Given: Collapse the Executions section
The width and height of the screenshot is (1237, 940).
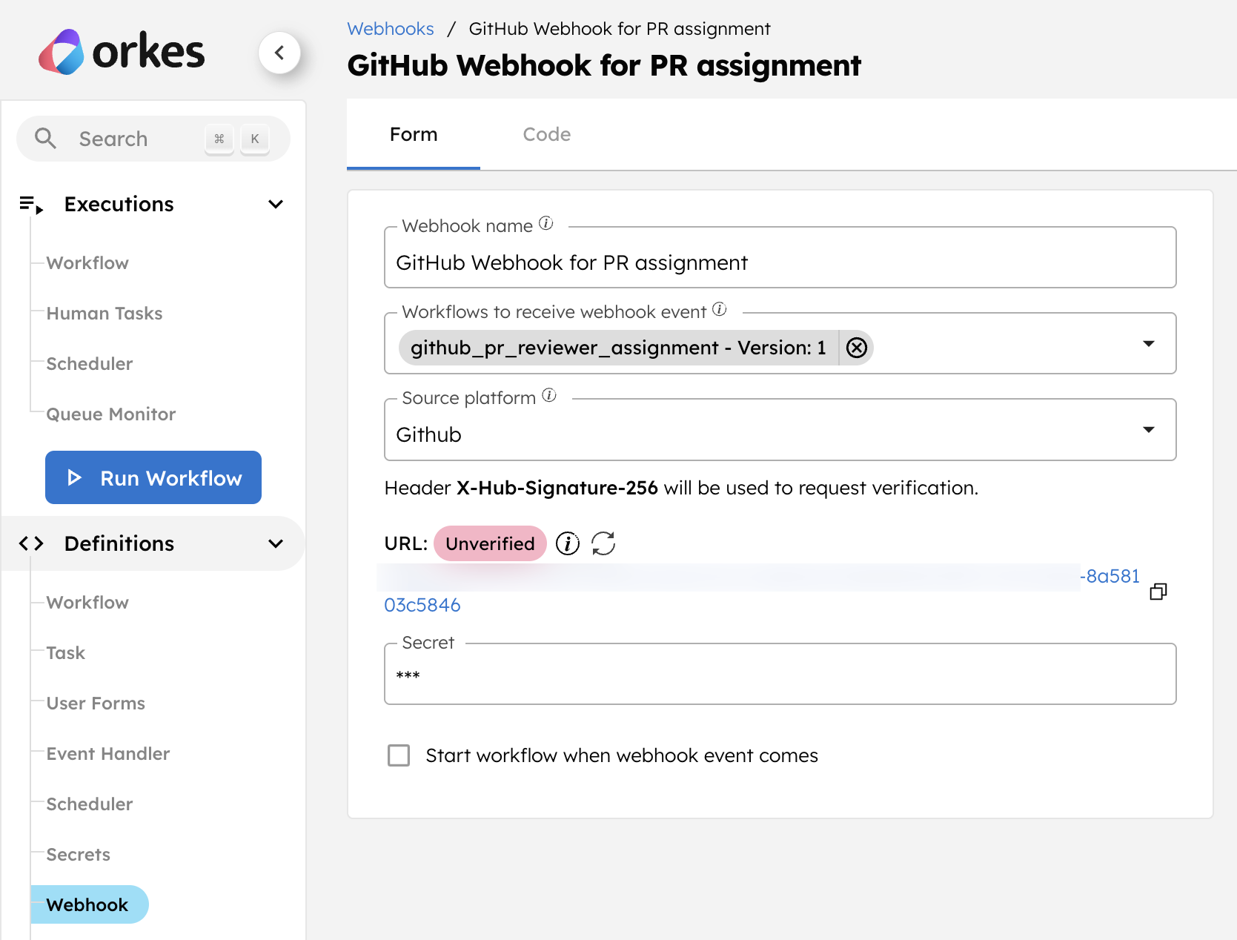Looking at the screenshot, I should [x=275, y=204].
